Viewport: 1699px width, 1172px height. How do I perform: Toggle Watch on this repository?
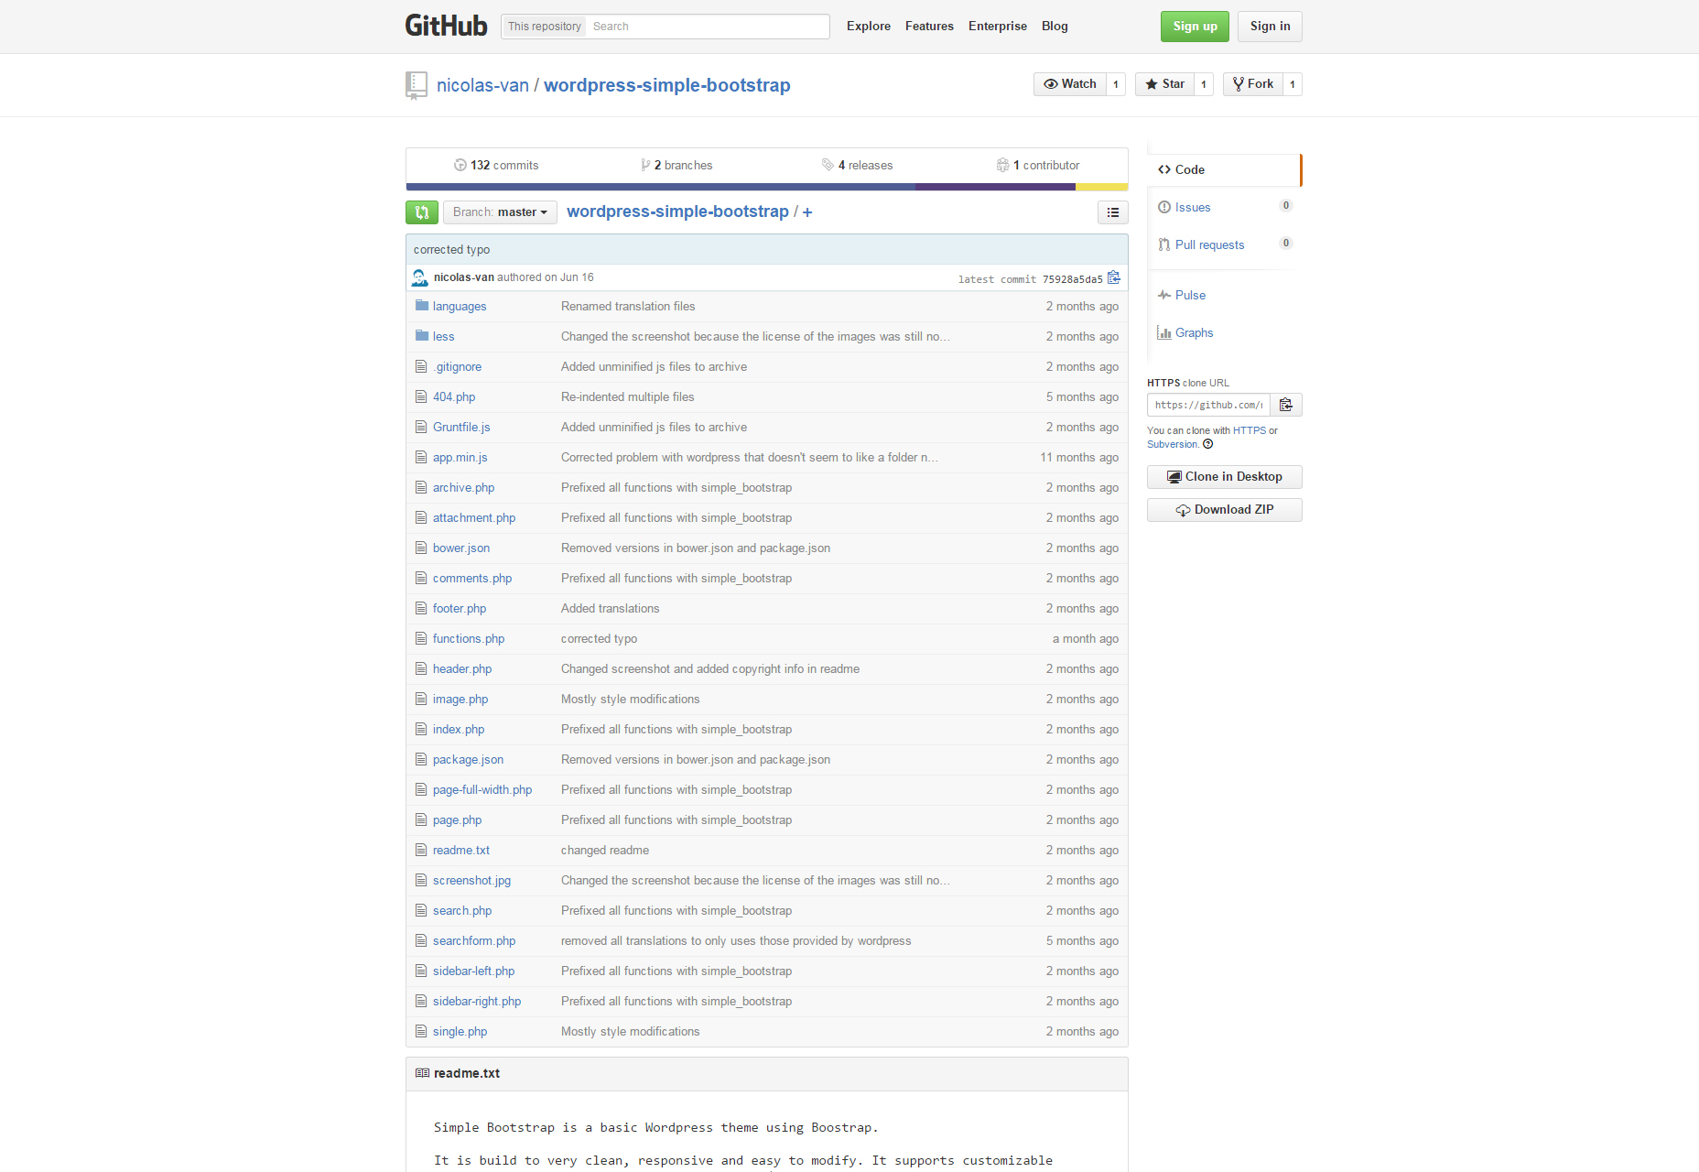click(1070, 84)
